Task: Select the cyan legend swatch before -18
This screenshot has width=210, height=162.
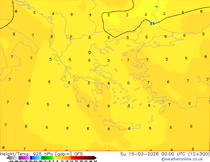Action: 40,158
